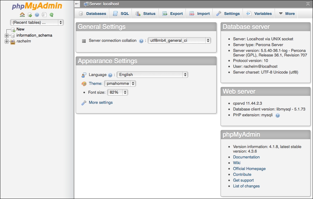The image size is (313, 199).
Task: Click the server icon beside Server: localhost
Action: [86, 4]
